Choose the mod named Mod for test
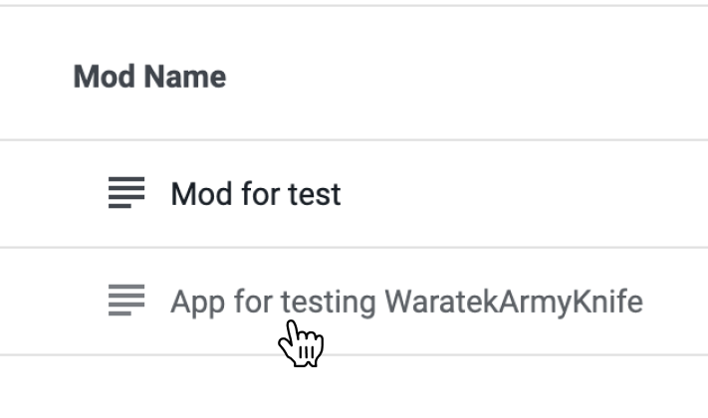 (256, 194)
